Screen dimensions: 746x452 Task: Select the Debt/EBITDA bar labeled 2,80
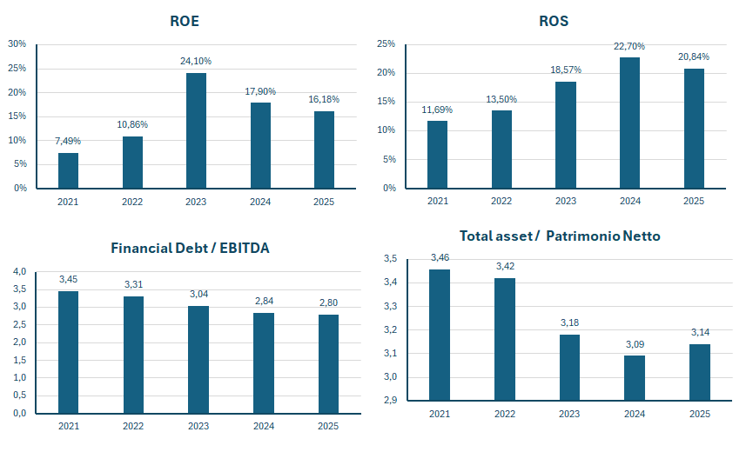329,364
